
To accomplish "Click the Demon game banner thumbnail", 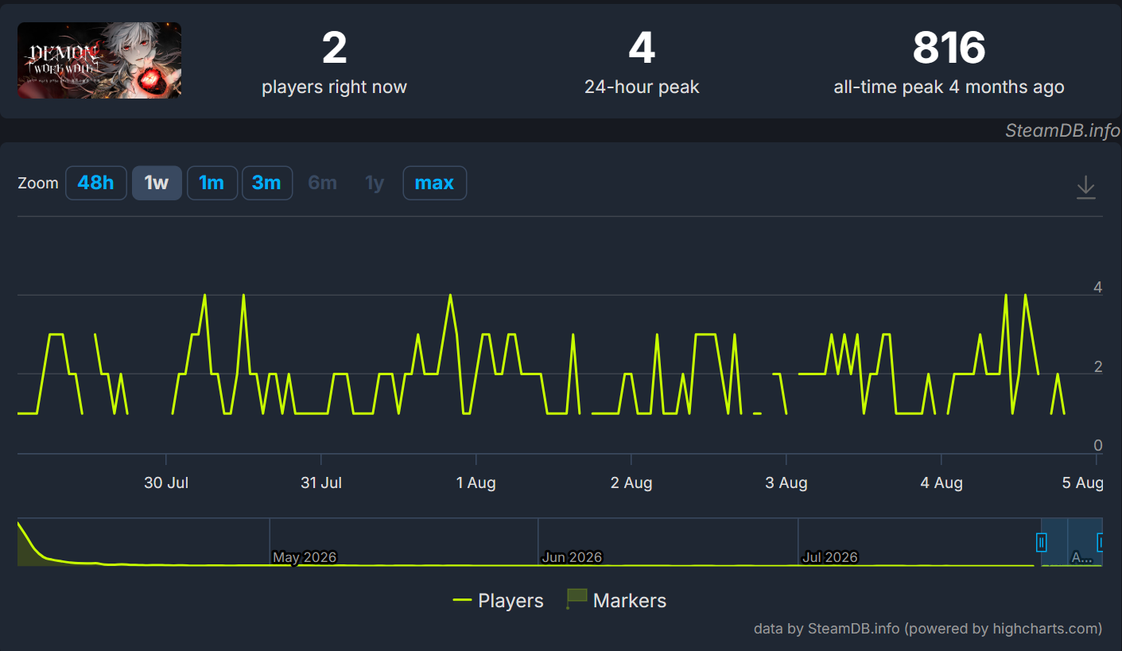I will pyautogui.click(x=99, y=60).
